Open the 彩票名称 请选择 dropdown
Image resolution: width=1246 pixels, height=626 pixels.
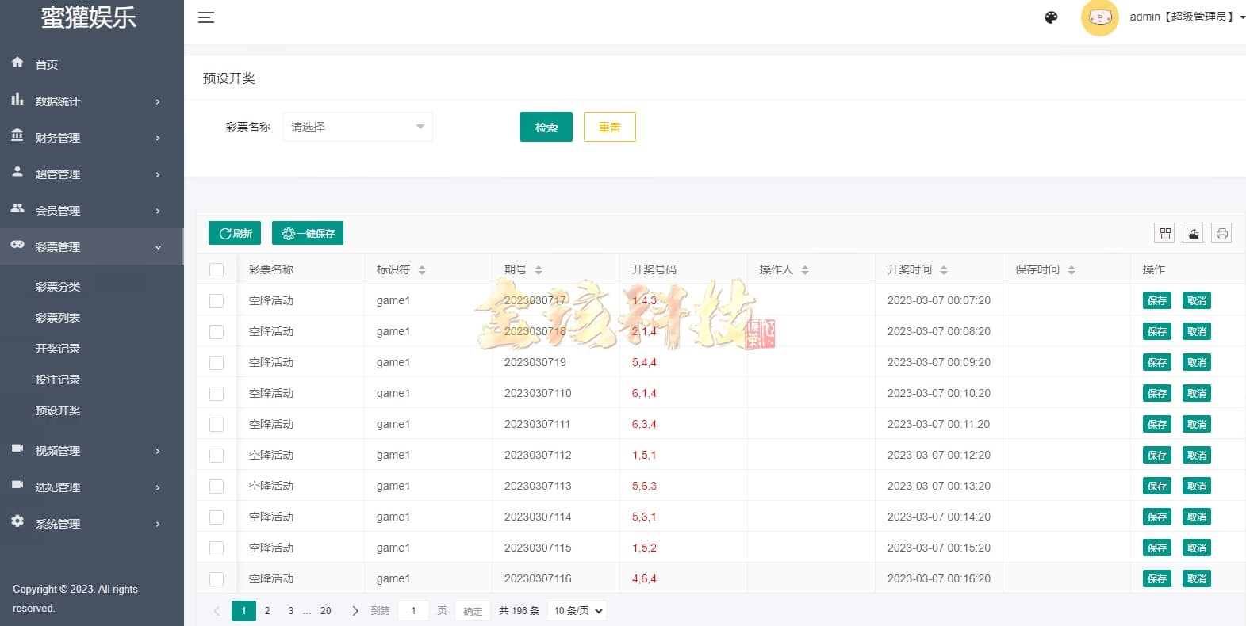pos(358,127)
